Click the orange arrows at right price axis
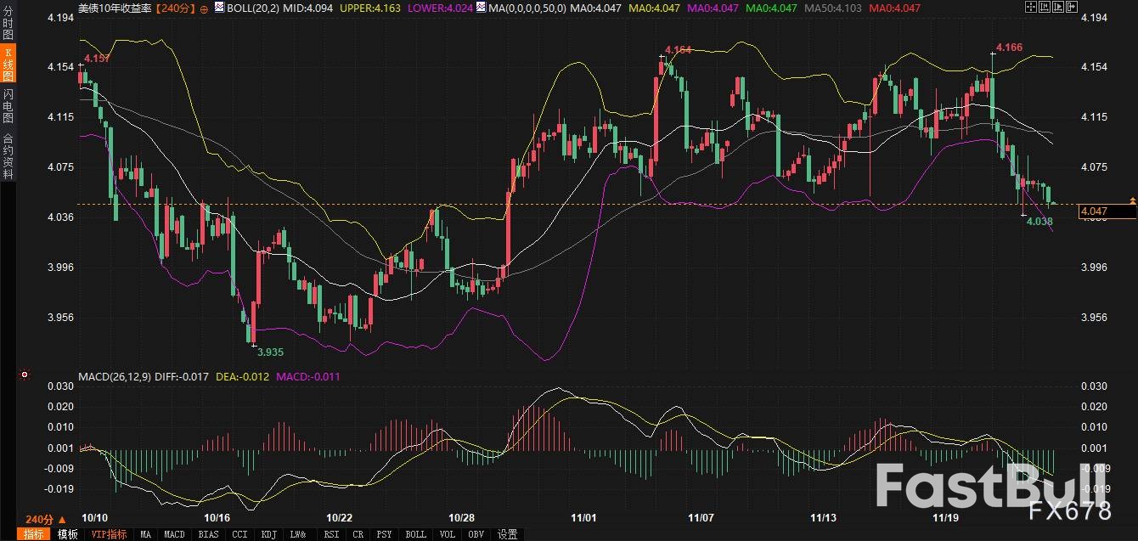The image size is (1138, 541). (x=1131, y=200)
